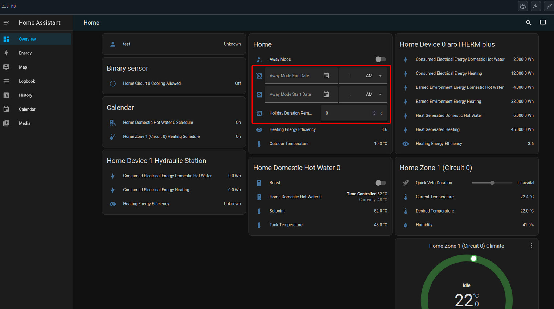Open the Energy sidebar item
The image size is (554, 309).
pos(25,53)
